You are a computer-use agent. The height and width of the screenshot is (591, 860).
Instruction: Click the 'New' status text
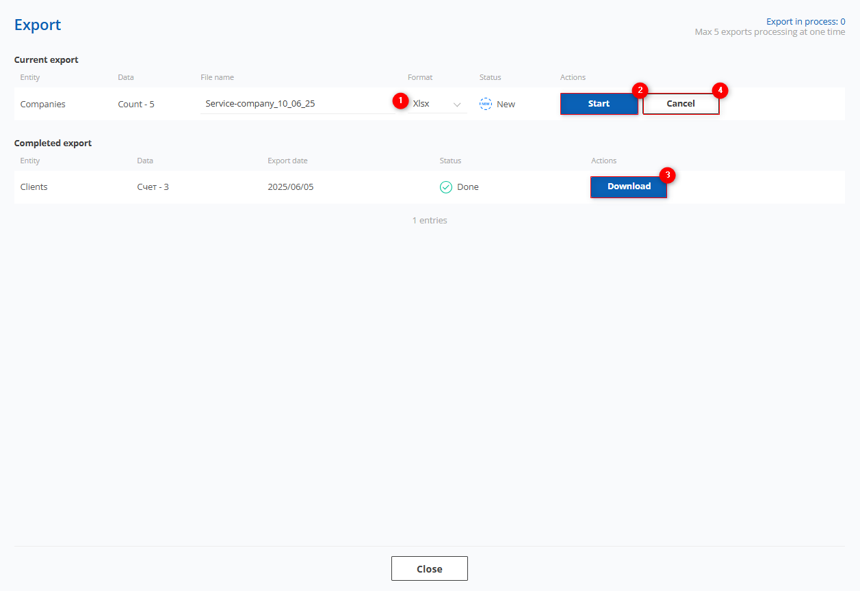click(506, 104)
